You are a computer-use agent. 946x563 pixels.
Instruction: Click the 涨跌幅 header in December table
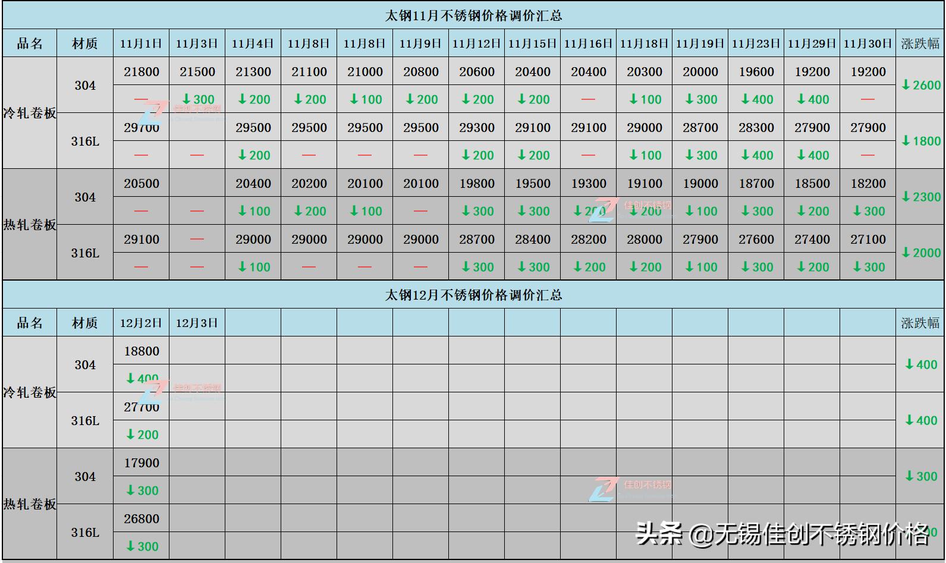point(920,323)
